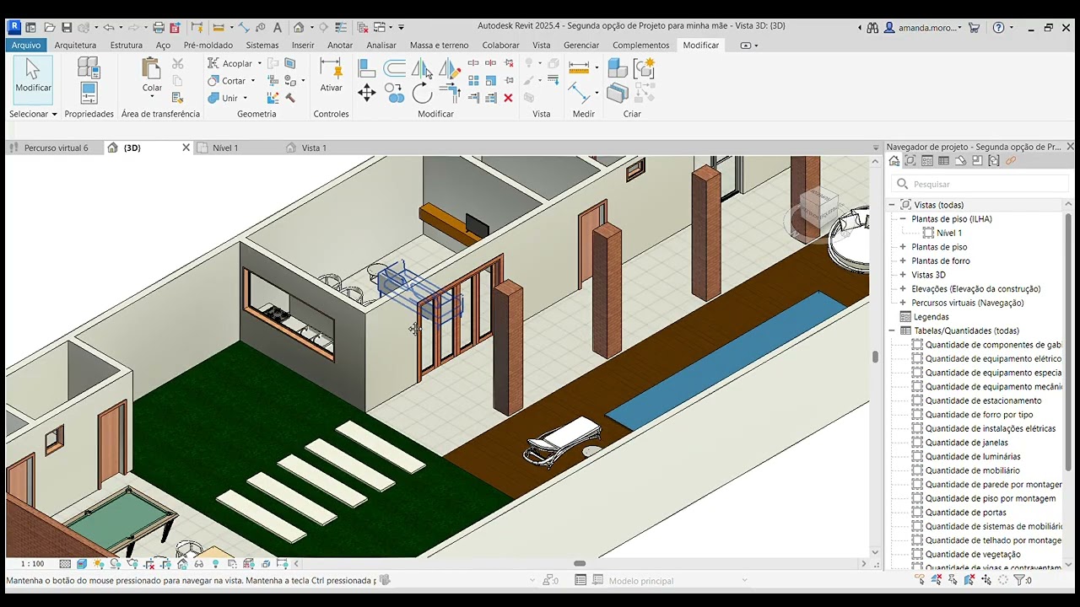Switch to the Nível 1 view tab
Screen dimensions: 1080x607
click(x=224, y=148)
